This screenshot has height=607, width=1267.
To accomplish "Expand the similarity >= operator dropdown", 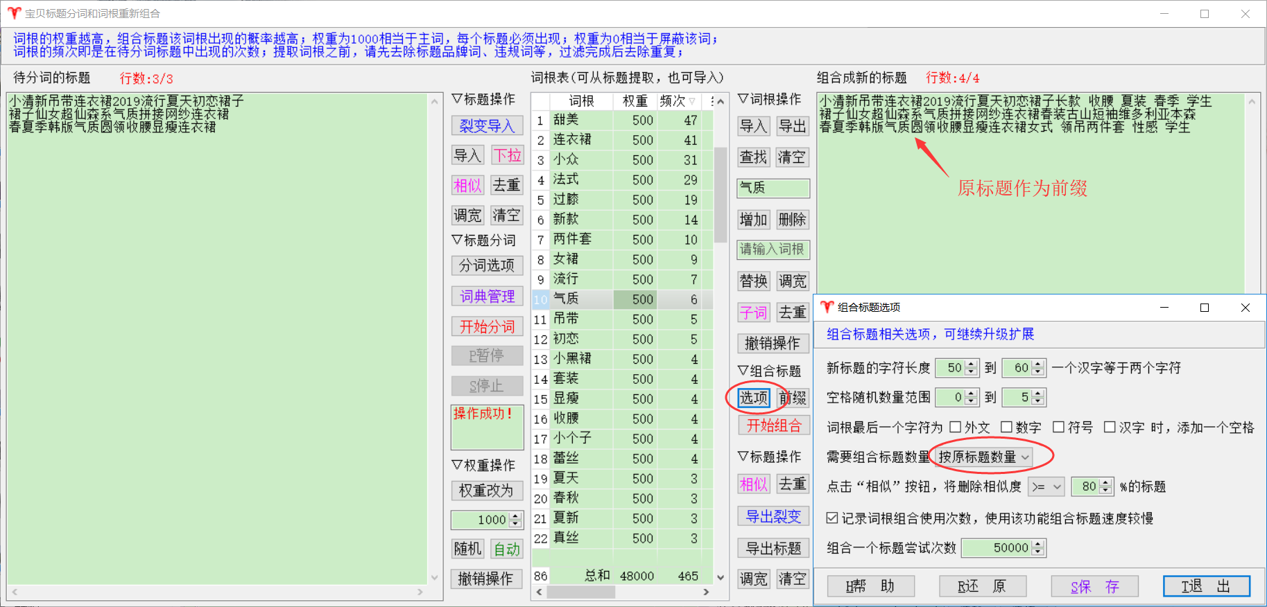I will pyautogui.click(x=1046, y=486).
